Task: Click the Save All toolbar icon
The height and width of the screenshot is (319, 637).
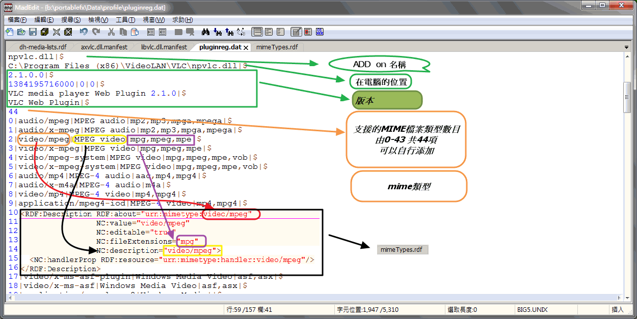Action: pyautogui.click(x=44, y=32)
